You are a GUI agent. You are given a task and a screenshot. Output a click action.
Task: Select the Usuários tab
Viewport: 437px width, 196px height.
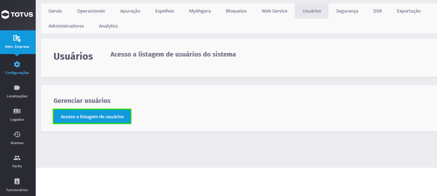pos(312,11)
